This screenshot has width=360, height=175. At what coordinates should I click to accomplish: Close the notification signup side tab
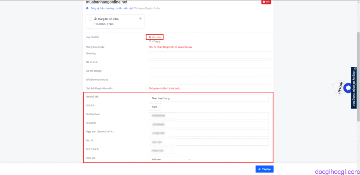[354, 68]
